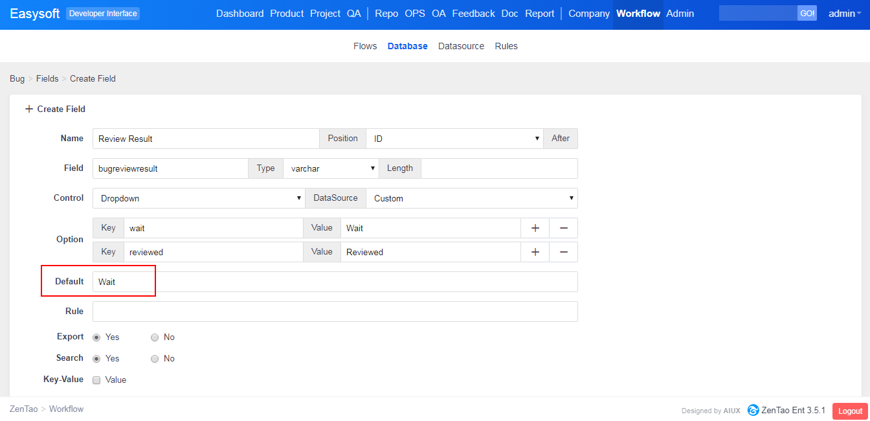The height and width of the screenshot is (421, 870).
Task: Select No for Search
Action: [155, 359]
